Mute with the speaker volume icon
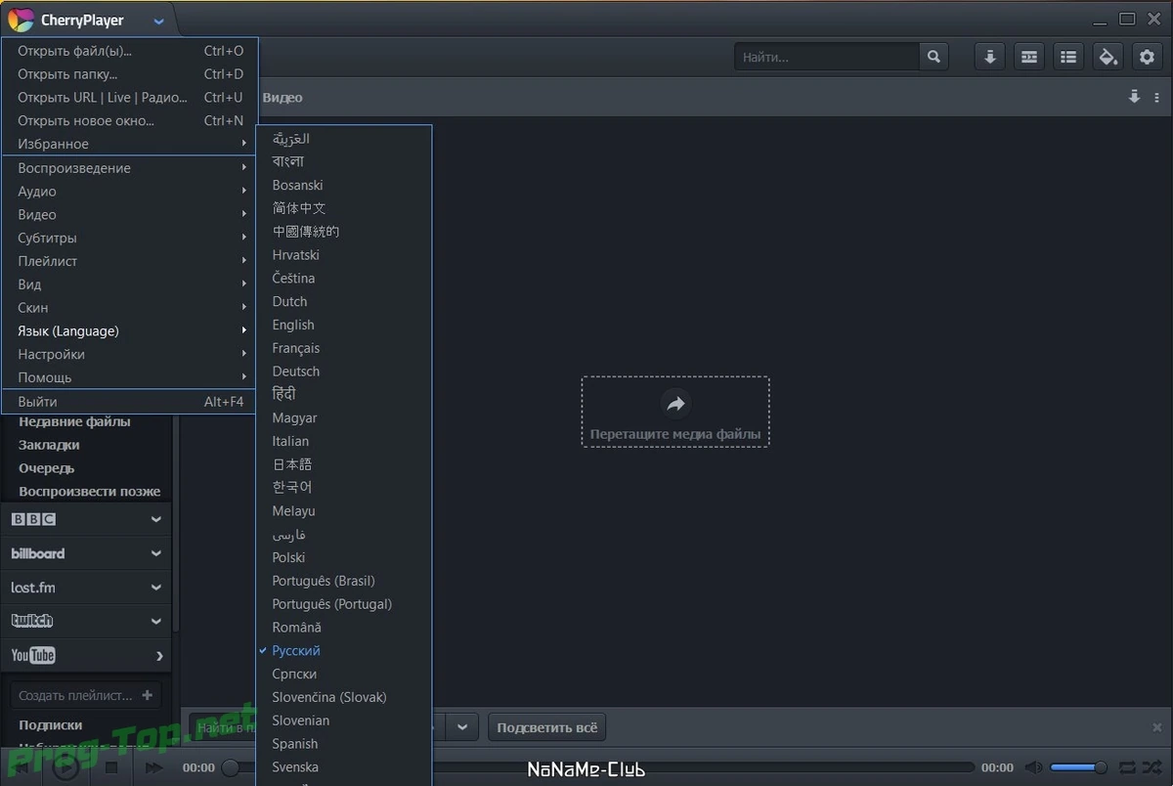1173x786 pixels. tap(1033, 767)
